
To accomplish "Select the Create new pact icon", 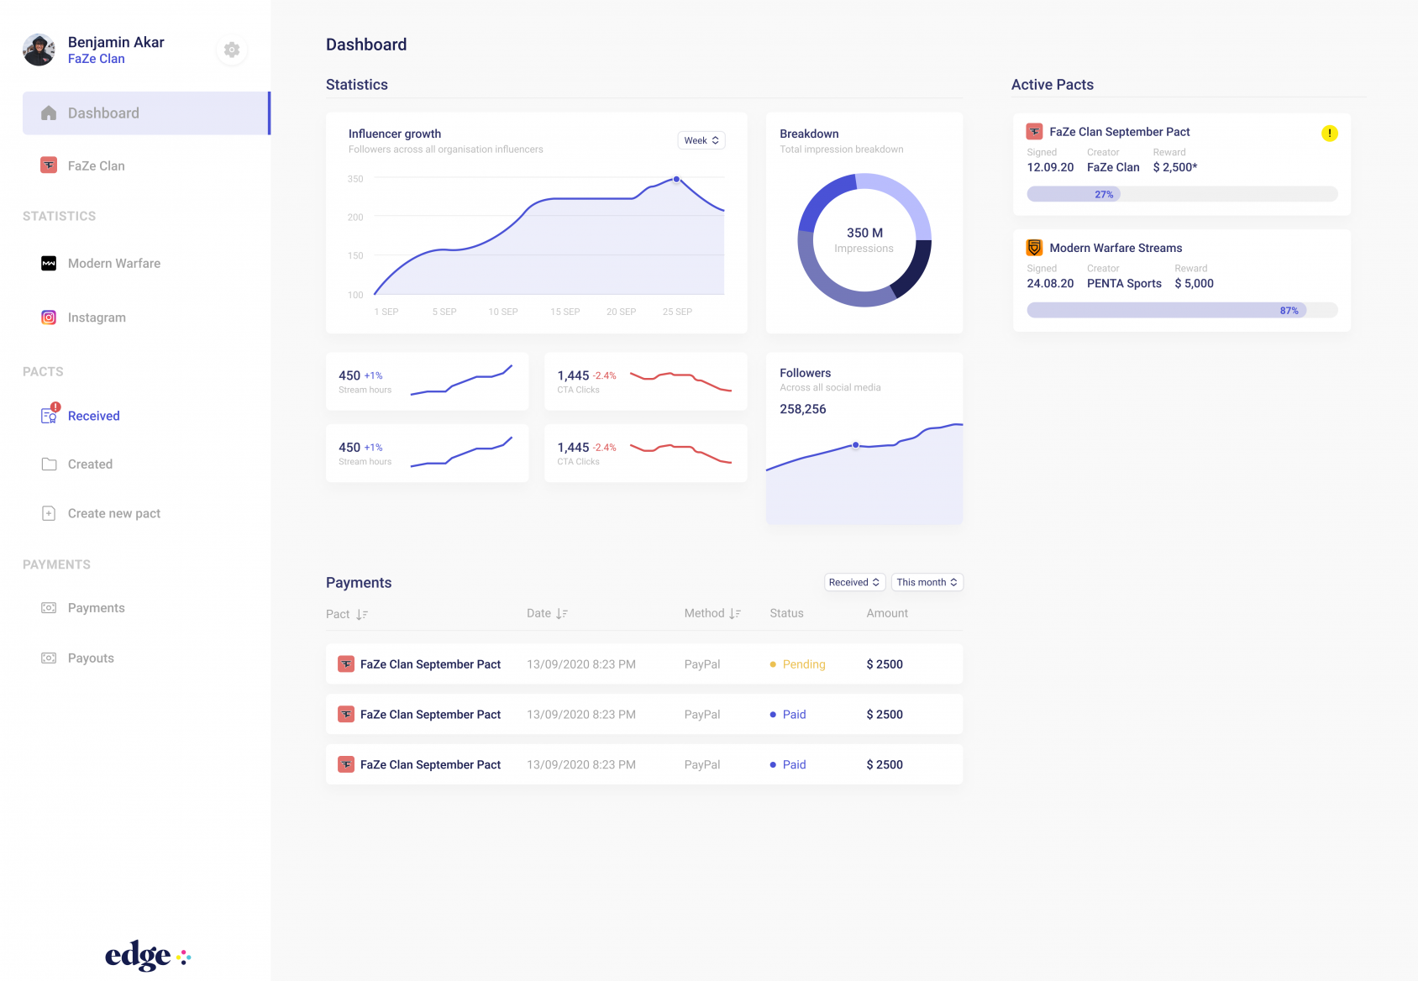I will [48, 512].
